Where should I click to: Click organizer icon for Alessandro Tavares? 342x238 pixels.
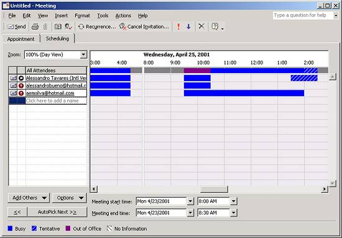pyautogui.click(x=21, y=78)
